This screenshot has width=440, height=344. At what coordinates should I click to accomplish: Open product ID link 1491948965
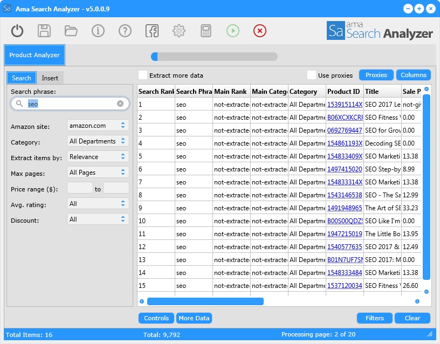tap(345, 208)
